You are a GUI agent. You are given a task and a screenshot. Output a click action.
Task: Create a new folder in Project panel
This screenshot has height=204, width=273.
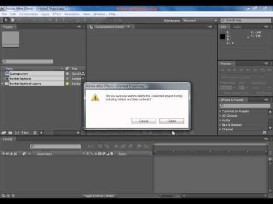click(x=10, y=133)
